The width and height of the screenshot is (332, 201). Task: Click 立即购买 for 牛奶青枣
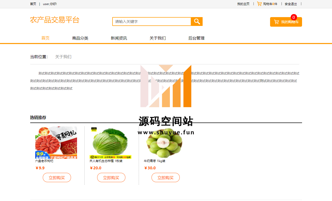(x=166, y=178)
